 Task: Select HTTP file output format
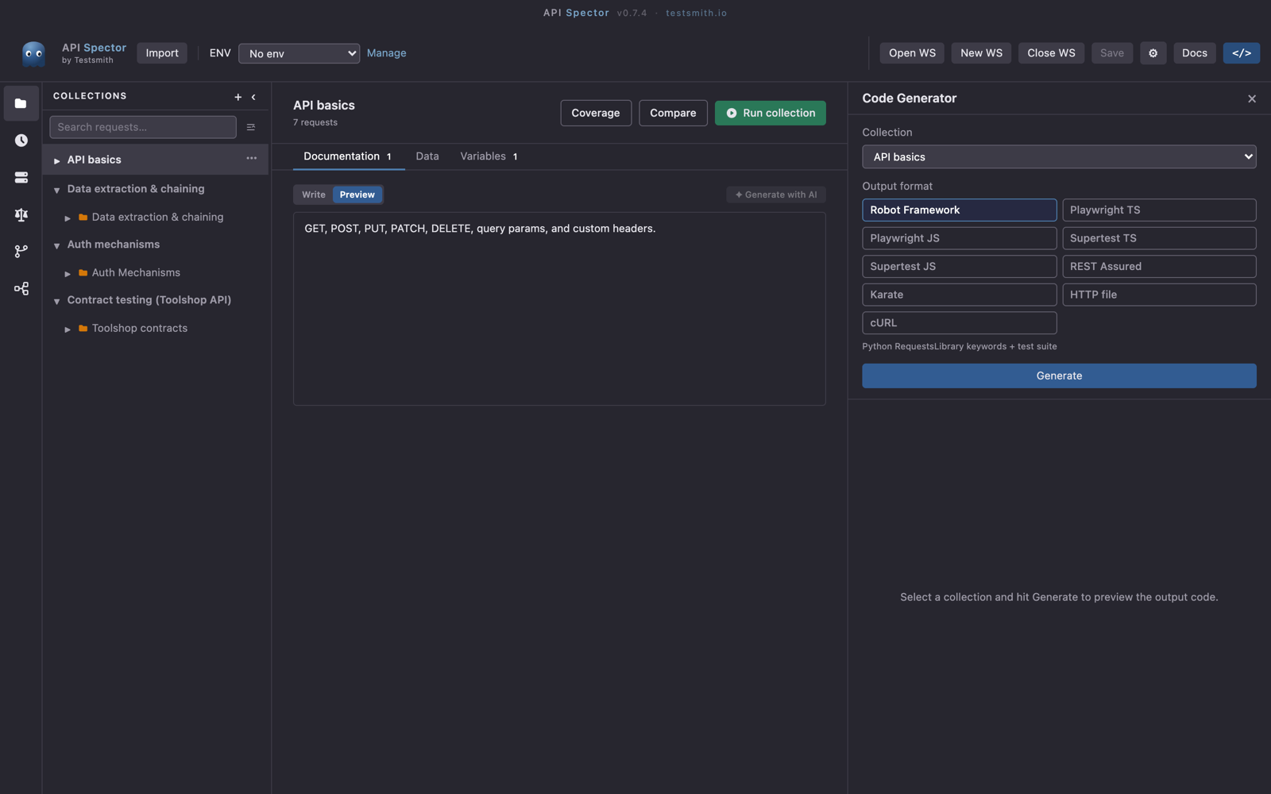1159,295
